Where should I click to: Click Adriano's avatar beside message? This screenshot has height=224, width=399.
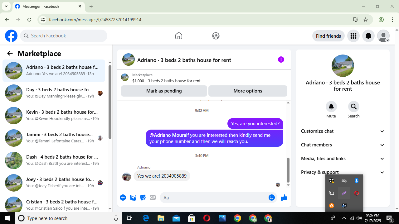tap(127, 177)
